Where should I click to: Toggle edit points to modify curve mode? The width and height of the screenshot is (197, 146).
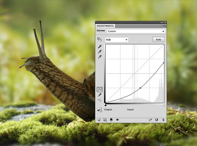click(x=100, y=89)
